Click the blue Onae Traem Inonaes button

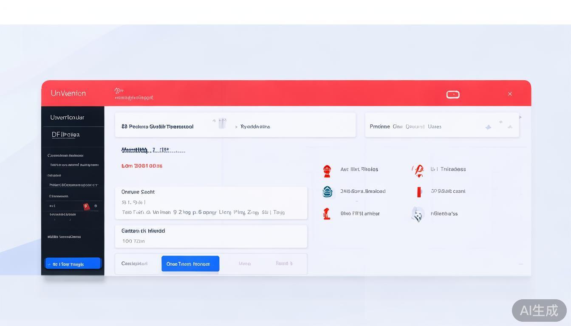(x=190, y=264)
